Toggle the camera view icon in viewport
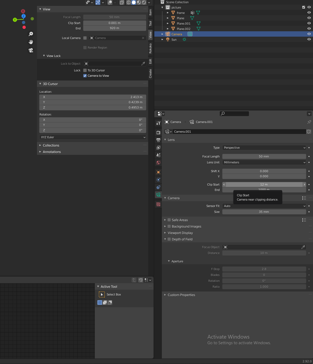Viewport: 313px width, 364px height. coord(31,50)
